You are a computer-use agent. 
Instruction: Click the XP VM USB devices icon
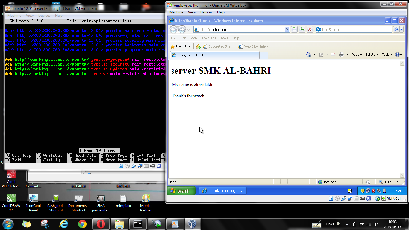pyautogui.click(x=343, y=199)
